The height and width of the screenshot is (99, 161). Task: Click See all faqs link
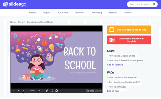113,91
